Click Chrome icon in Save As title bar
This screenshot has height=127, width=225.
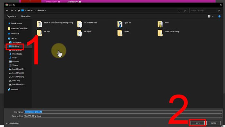(7, 5)
